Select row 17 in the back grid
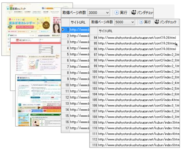 76,128
